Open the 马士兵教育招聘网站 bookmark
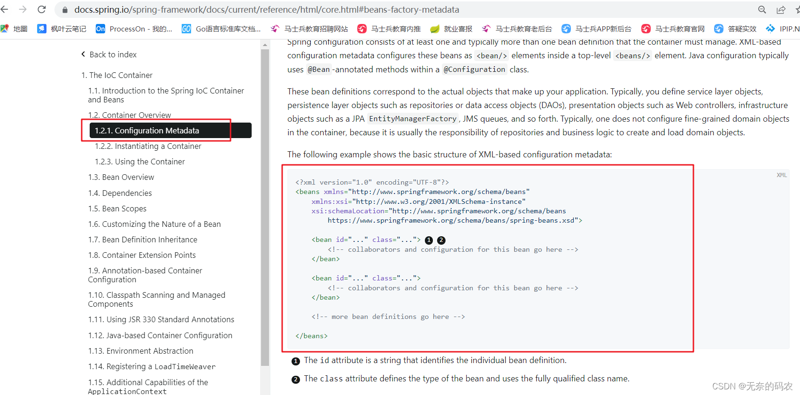800x395 pixels. pos(309,29)
